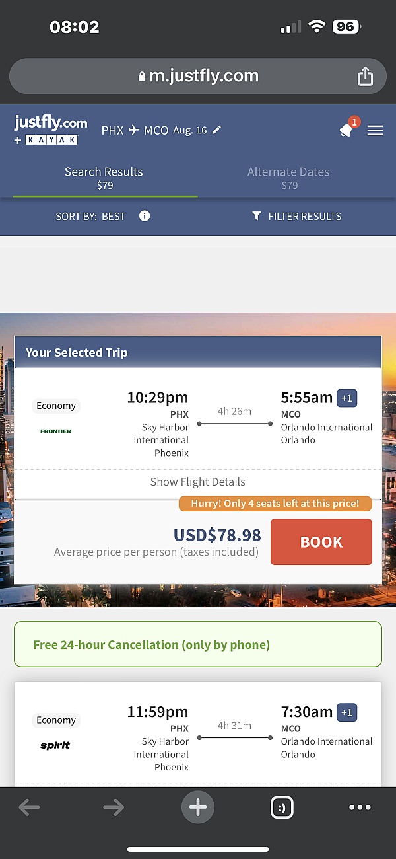Tap the pencil icon to edit search
This screenshot has width=396, height=859.
point(216,130)
